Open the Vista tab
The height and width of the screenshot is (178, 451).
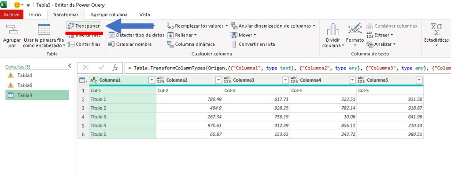click(x=144, y=15)
